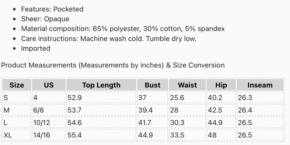Click the Product Measurements heading text
290x145 pixels.
click(113, 65)
